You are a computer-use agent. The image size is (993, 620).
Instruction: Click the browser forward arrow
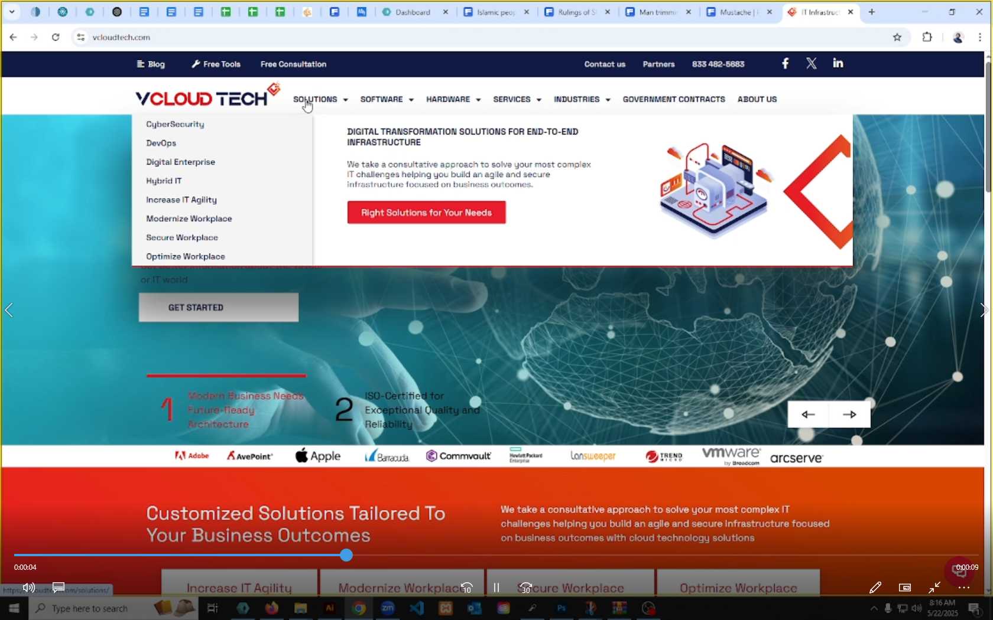(34, 37)
